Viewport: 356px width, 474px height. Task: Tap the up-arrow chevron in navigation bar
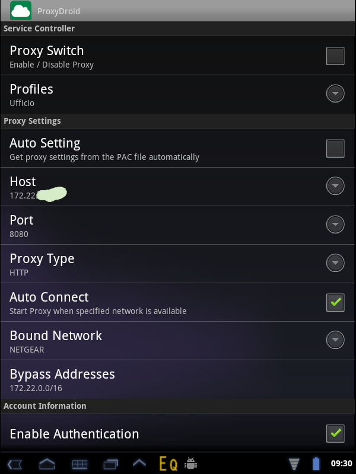coord(139,463)
